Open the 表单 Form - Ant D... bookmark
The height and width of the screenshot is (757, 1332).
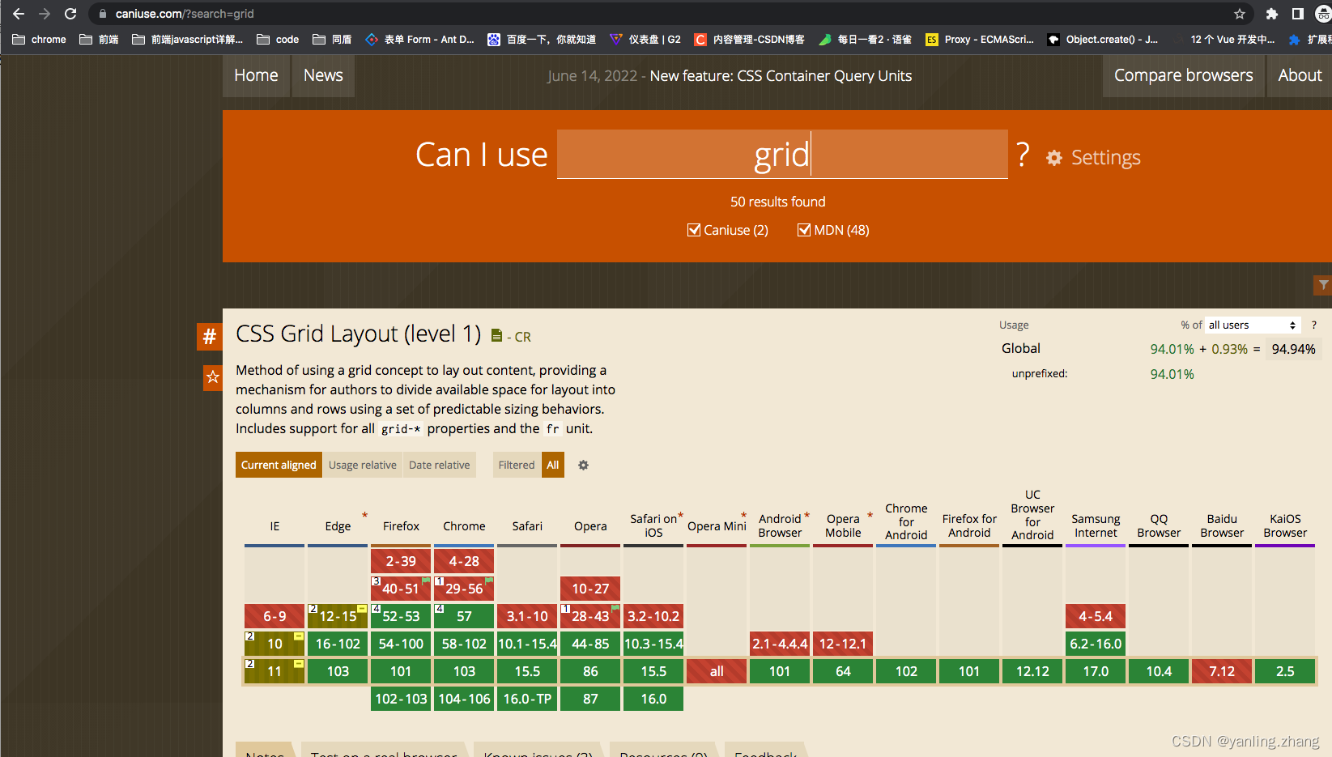pyautogui.click(x=419, y=39)
